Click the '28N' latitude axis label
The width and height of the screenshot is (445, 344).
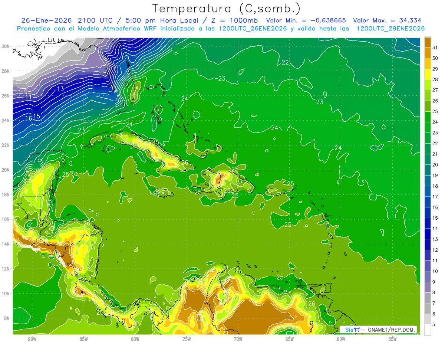point(6,71)
